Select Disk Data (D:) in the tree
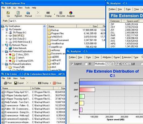This screenshot has width=143, height=124. (x=19, y=39)
